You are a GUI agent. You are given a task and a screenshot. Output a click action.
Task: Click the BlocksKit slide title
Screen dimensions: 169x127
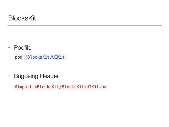pos(22,18)
